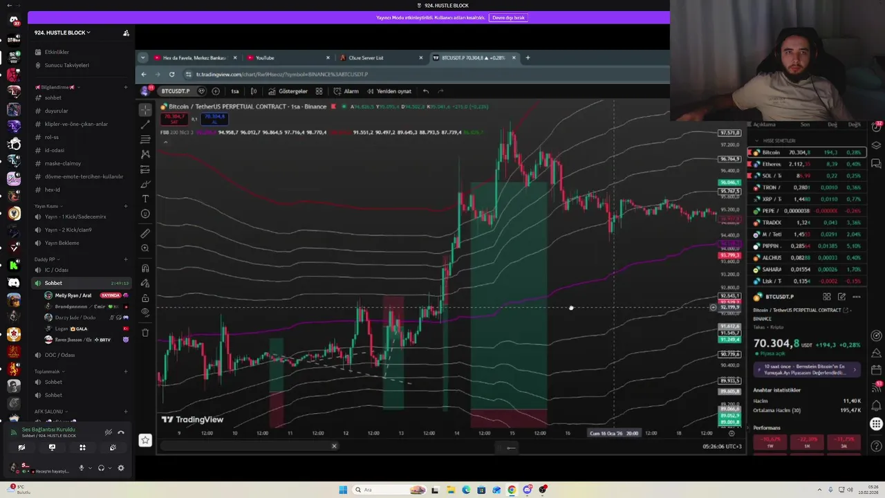Viewport: 885px width, 498px height.
Task: Switch to the Server List browser tab
Action: (381, 57)
